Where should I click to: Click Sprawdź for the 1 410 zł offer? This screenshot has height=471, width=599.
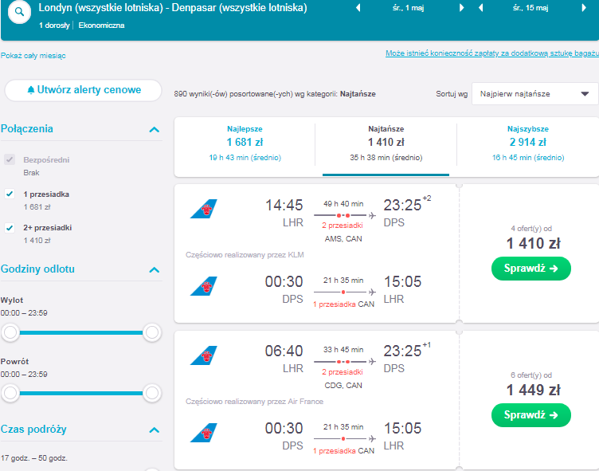531,269
